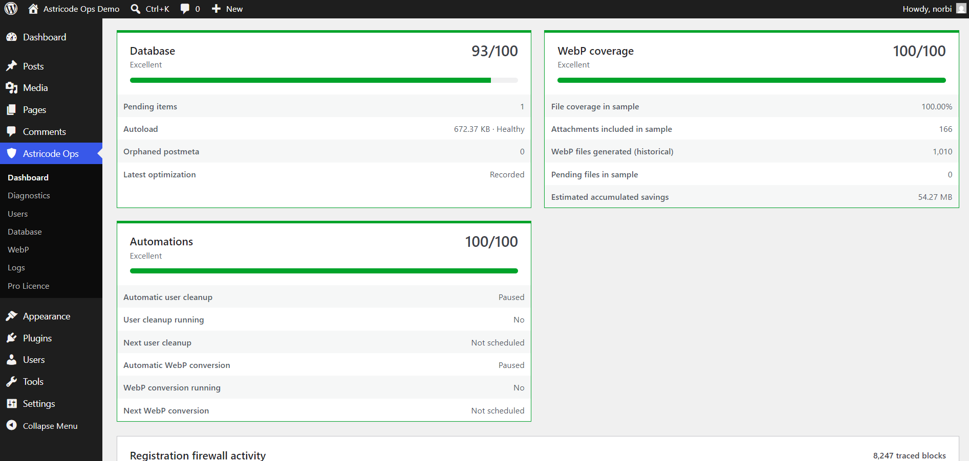Screen dimensions: 969x461
Task: Click the Plugins plug icon
Action: click(11, 338)
